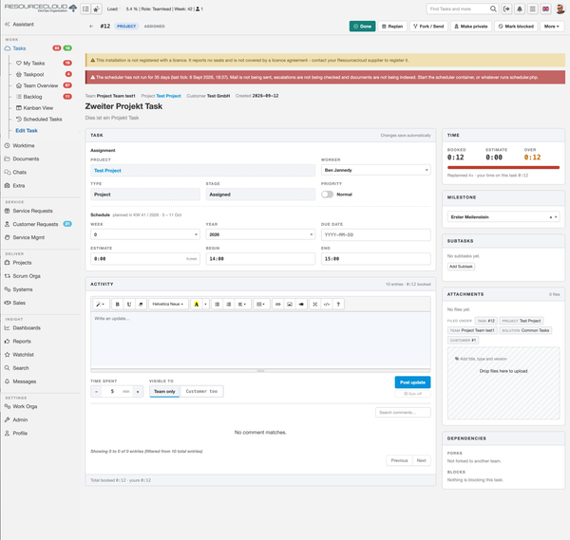Open Dashboards in sidebar

pos(27,328)
